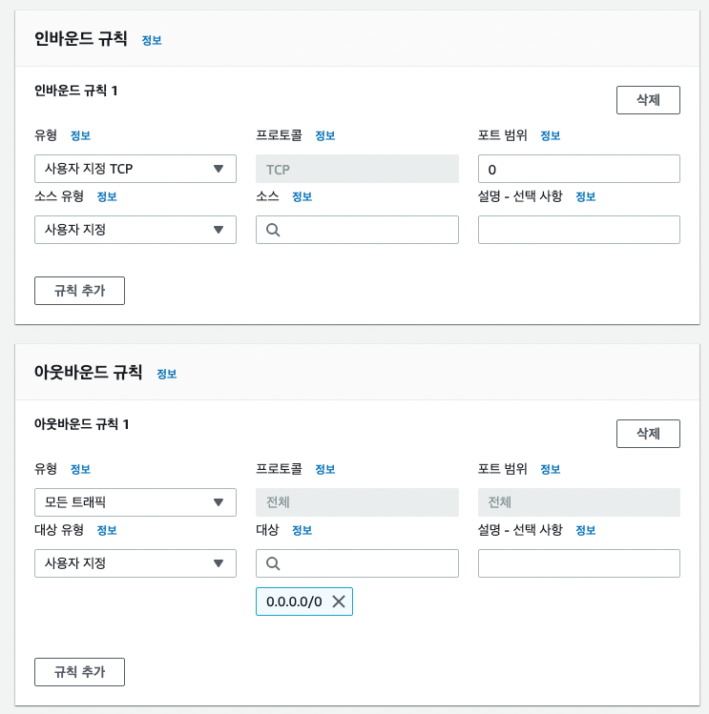Click 규칙 추가 under outbound rules
Viewport: 709px width, 714px height.
80,672
